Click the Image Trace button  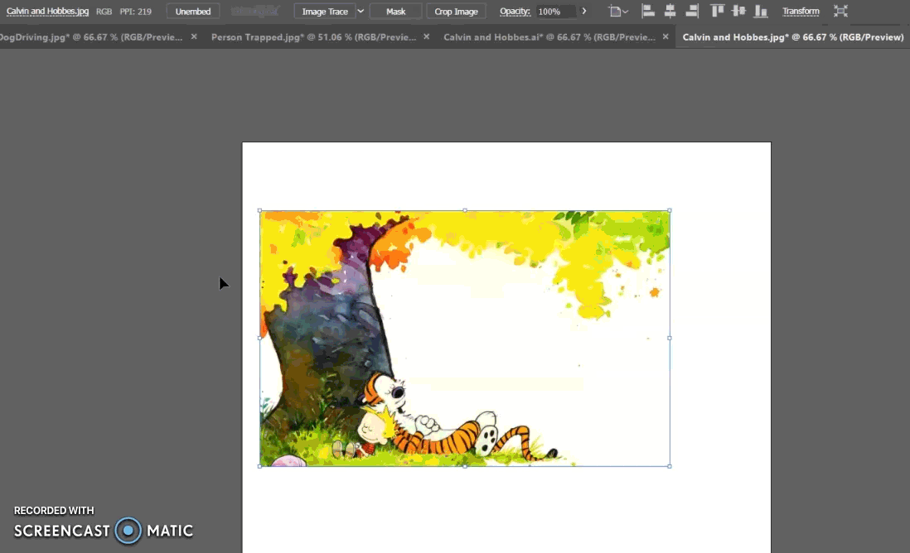[325, 11]
